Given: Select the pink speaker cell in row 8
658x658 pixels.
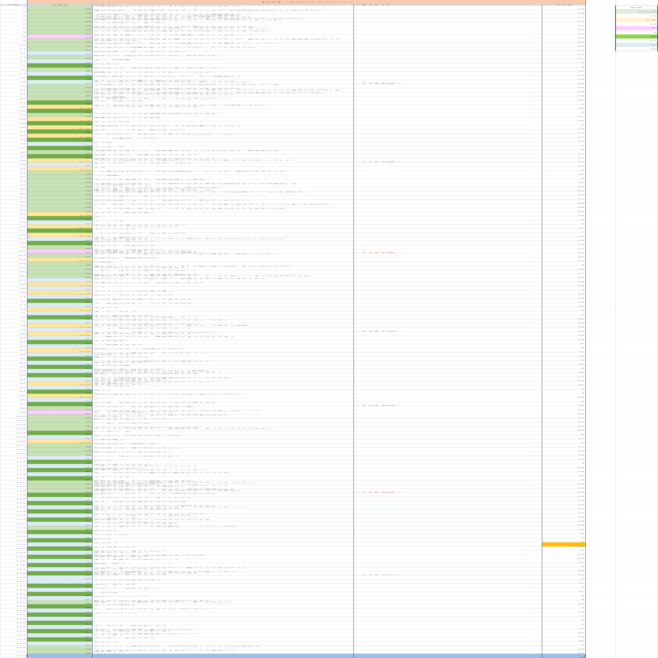Looking at the screenshot, I should coord(60,37).
